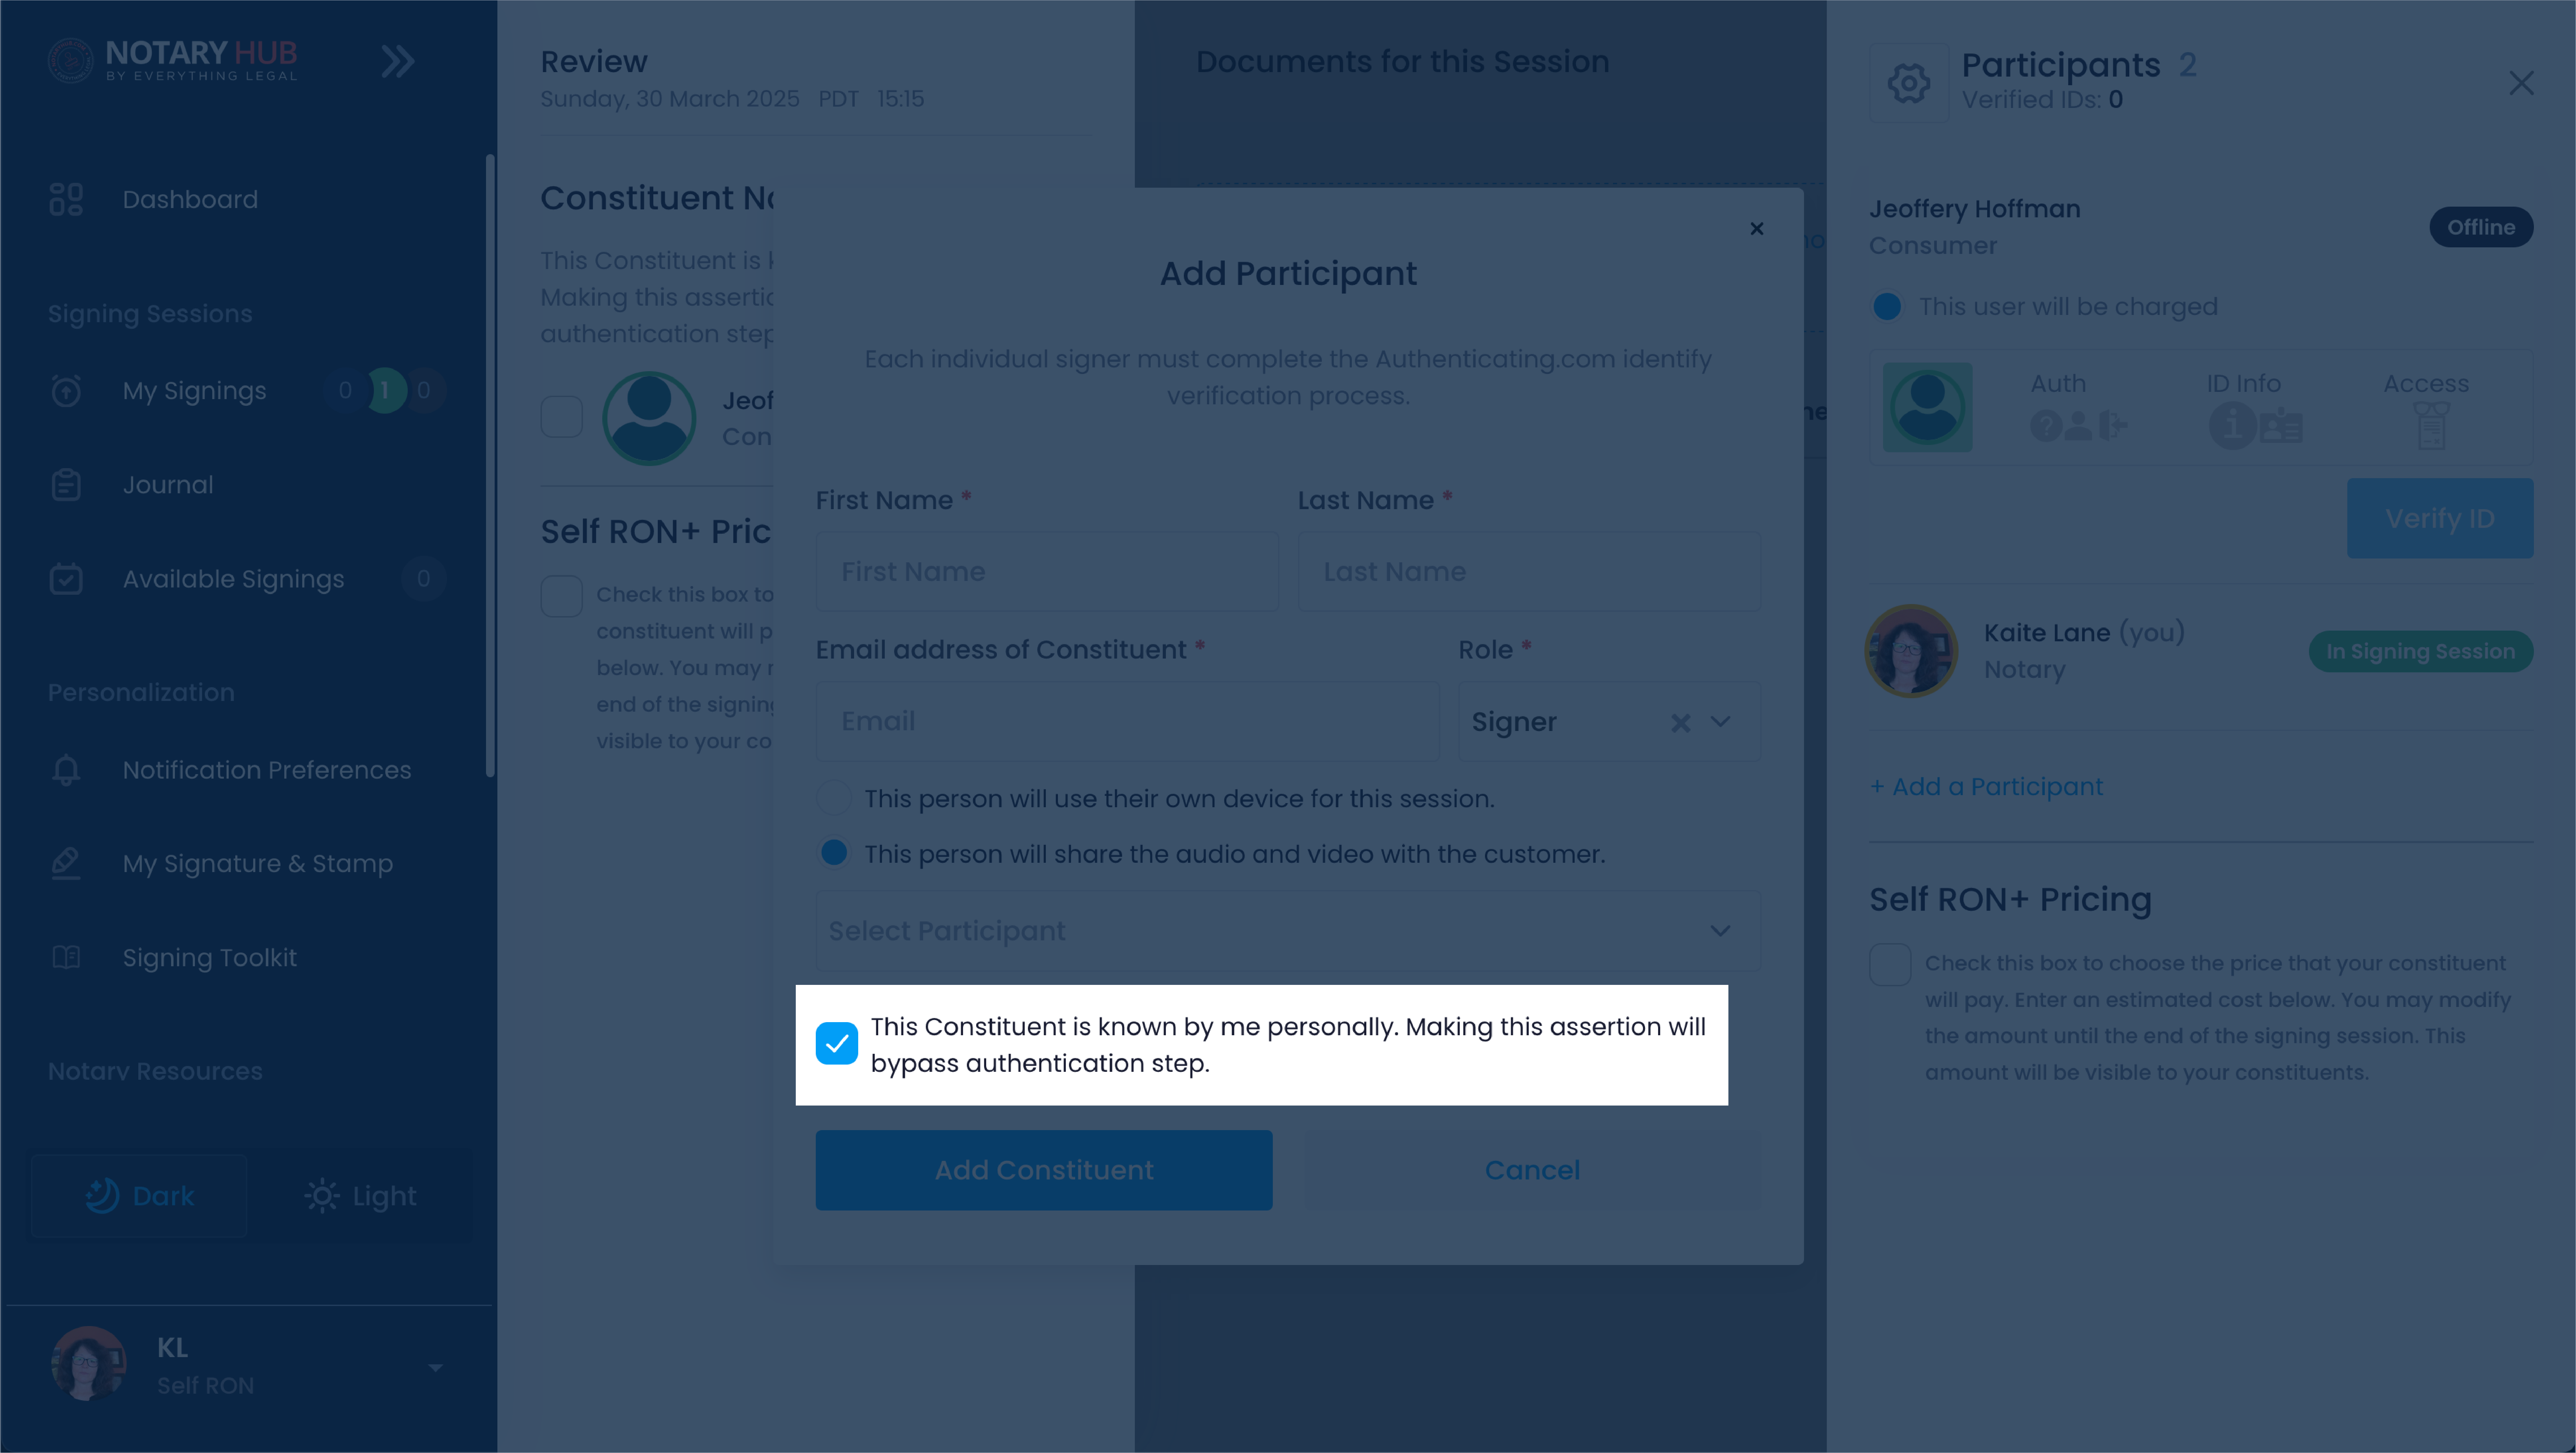Click the Signing Toolkit book icon

click(66, 957)
